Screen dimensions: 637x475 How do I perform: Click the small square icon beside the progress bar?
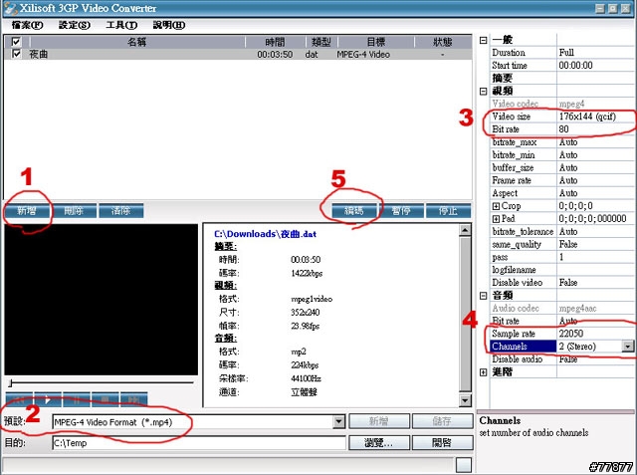[464, 465]
